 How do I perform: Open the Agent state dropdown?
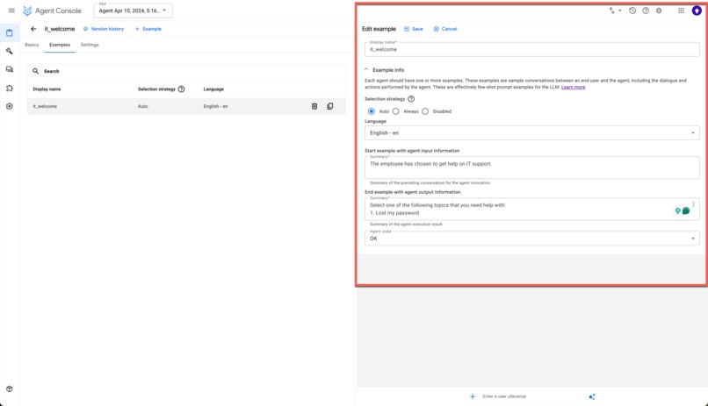pos(532,239)
